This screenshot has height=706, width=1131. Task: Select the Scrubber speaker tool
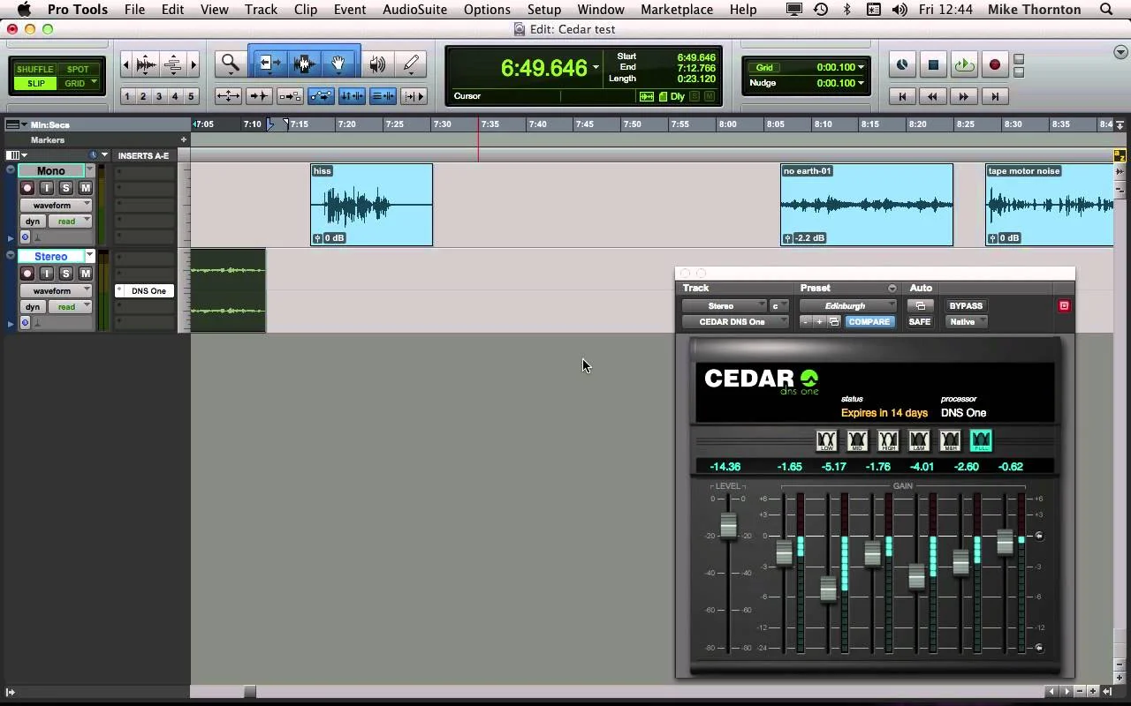click(377, 64)
